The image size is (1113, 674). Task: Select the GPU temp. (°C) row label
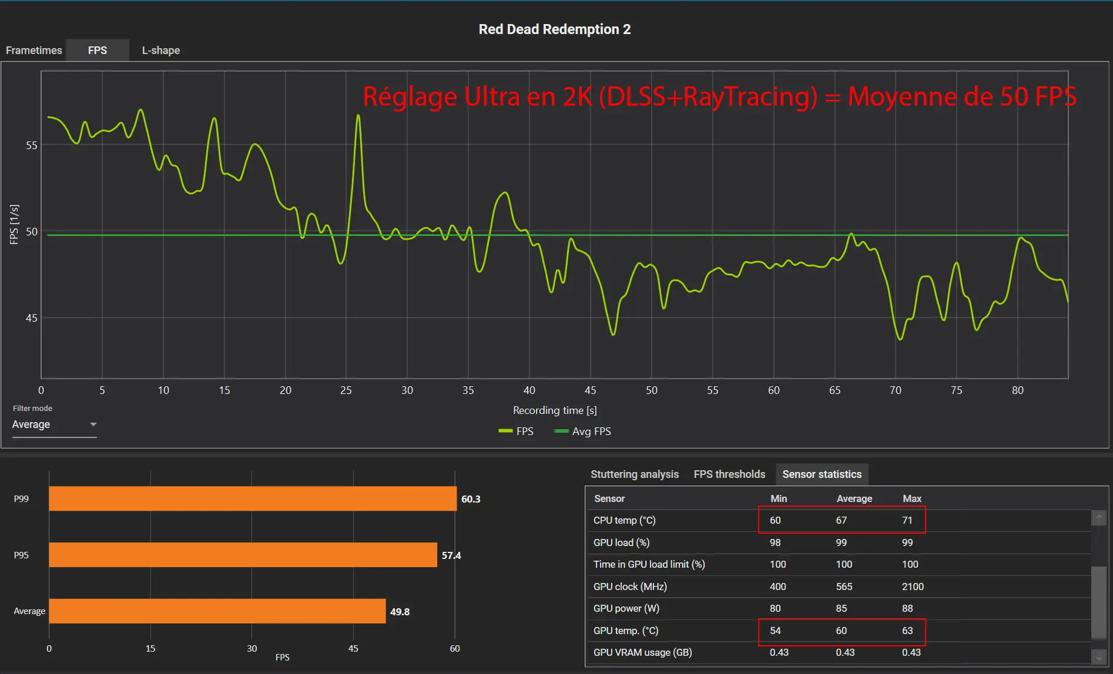(626, 631)
